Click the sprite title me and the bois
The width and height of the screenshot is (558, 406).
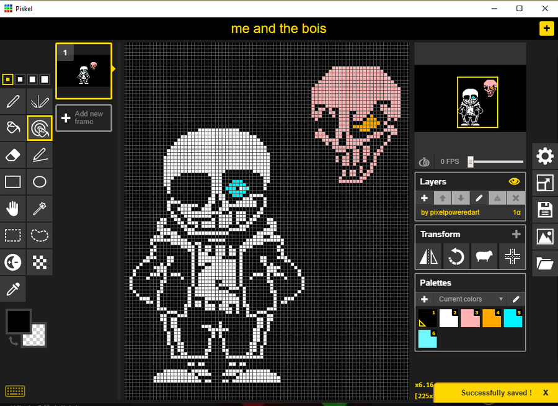pyautogui.click(x=278, y=29)
